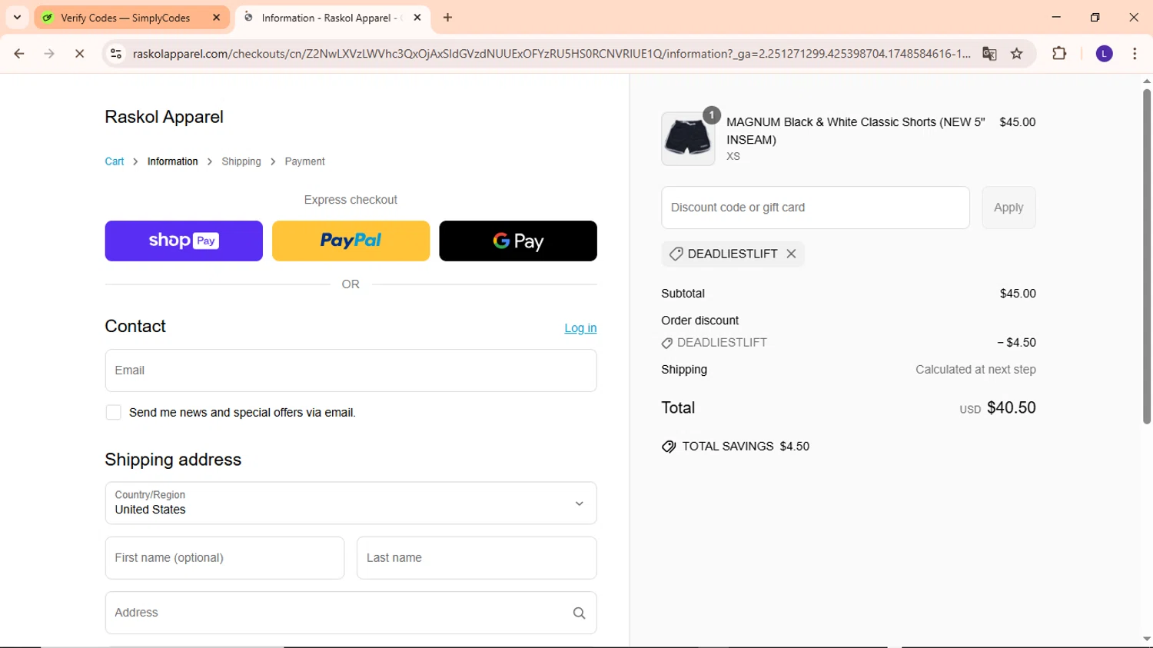
Task: Focus the Last name field
Action: click(x=477, y=558)
